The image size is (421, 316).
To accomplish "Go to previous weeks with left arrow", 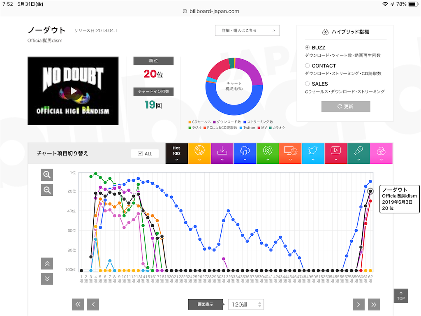I will (x=93, y=304).
